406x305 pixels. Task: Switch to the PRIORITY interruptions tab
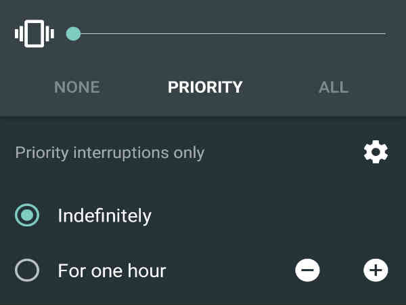coord(205,87)
